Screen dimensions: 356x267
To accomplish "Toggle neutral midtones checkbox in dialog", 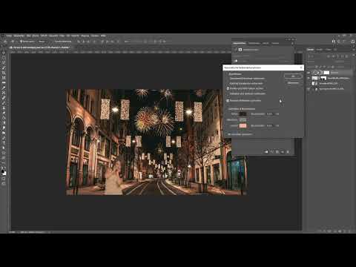I will coord(228,101).
